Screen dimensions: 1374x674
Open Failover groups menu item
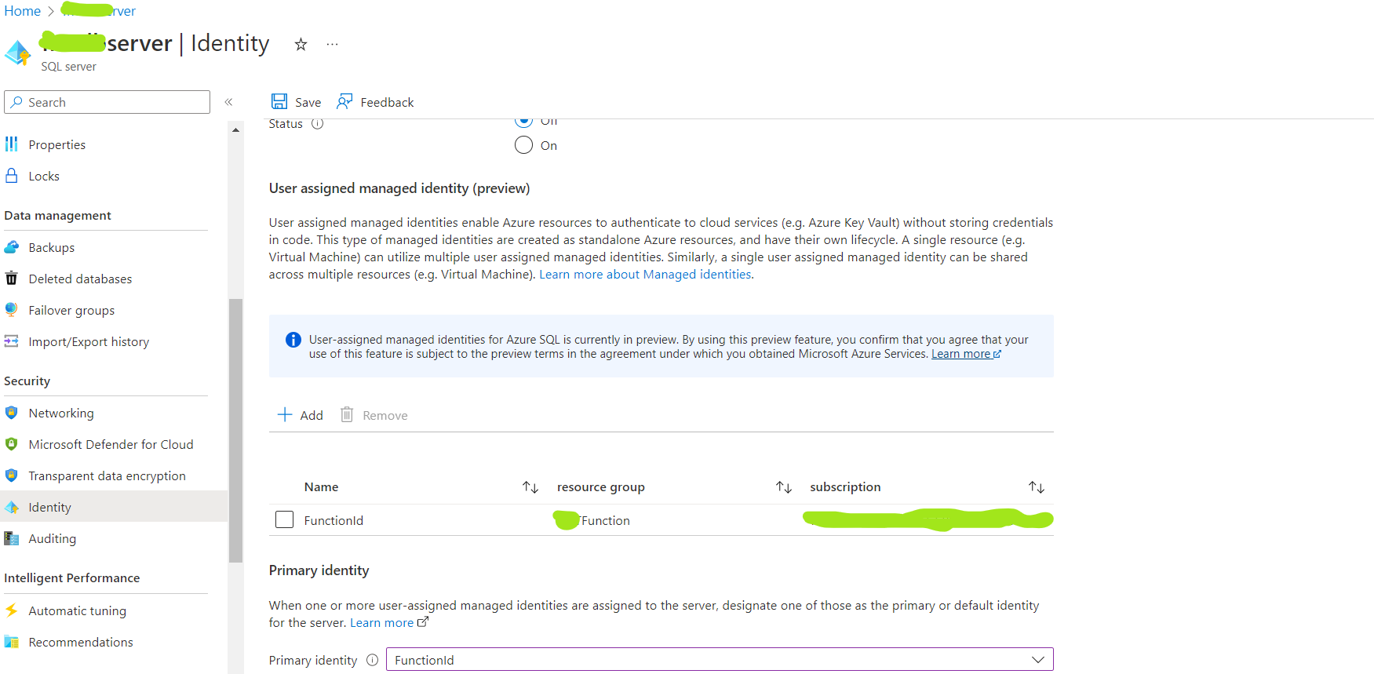71,310
